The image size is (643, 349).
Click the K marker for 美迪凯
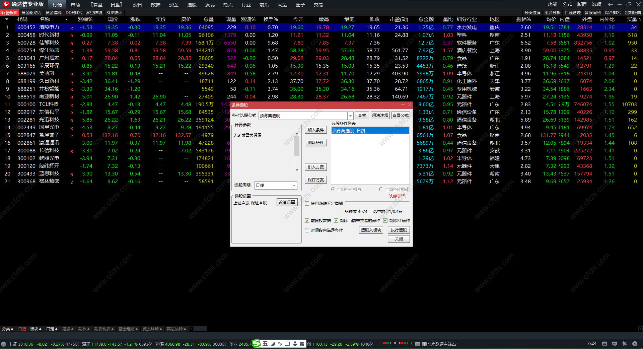coord(72,74)
